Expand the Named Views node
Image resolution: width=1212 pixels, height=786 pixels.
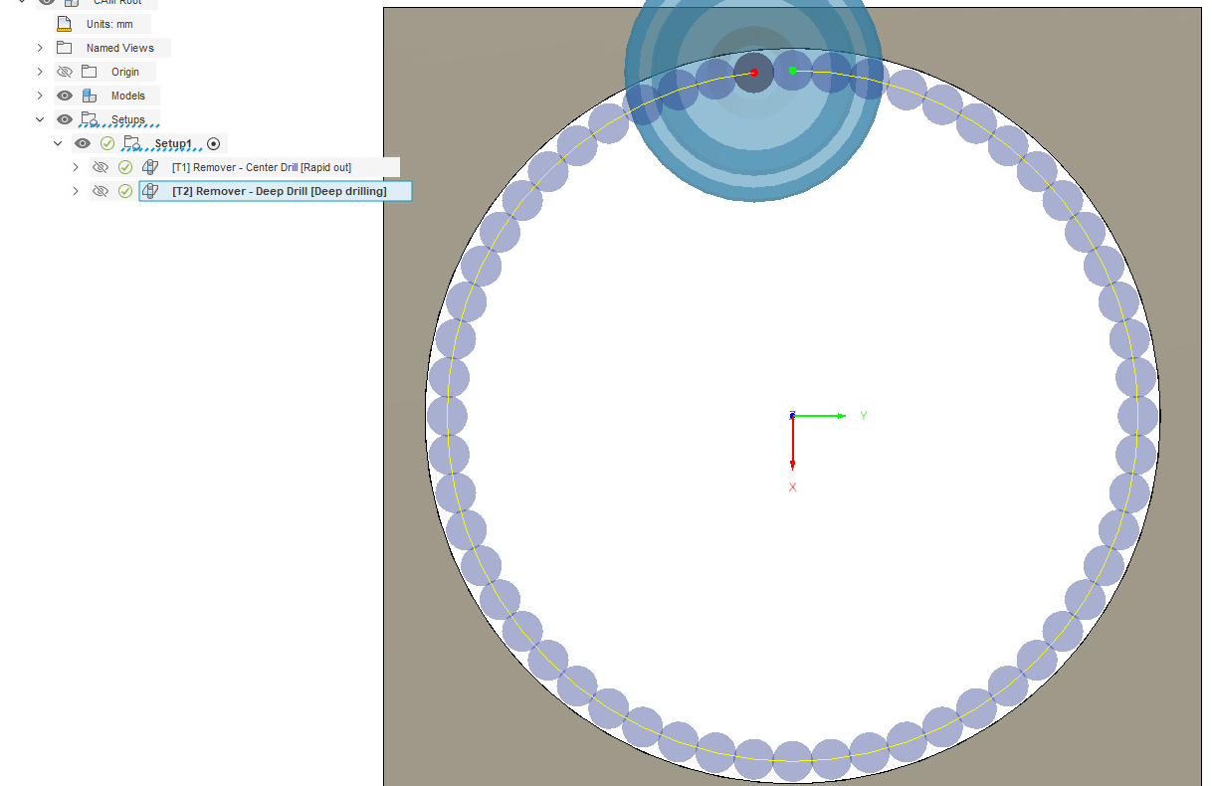(x=40, y=48)
